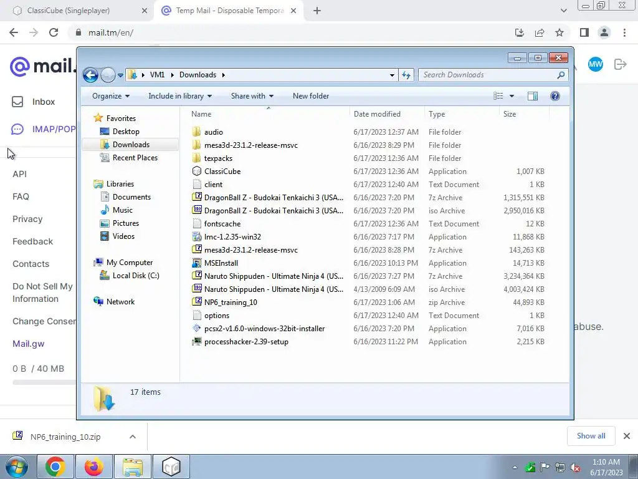Screen dimensions: 638x479
Task: Reload the mail.tm page
Action: pyautogui.click(x=54, y=32)
